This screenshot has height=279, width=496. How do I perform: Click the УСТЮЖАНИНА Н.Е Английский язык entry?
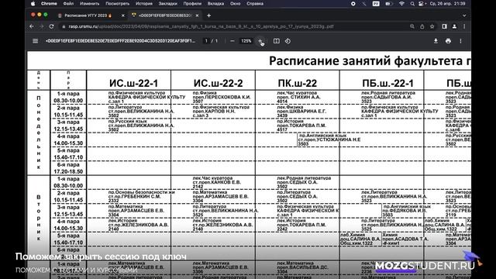pos(329,139)
